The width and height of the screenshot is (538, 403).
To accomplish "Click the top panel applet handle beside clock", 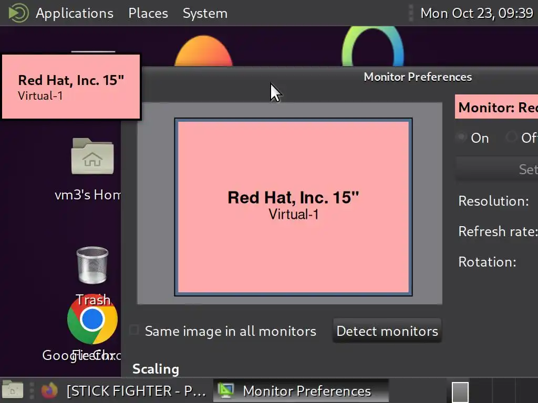I will (x=411, y=13).
